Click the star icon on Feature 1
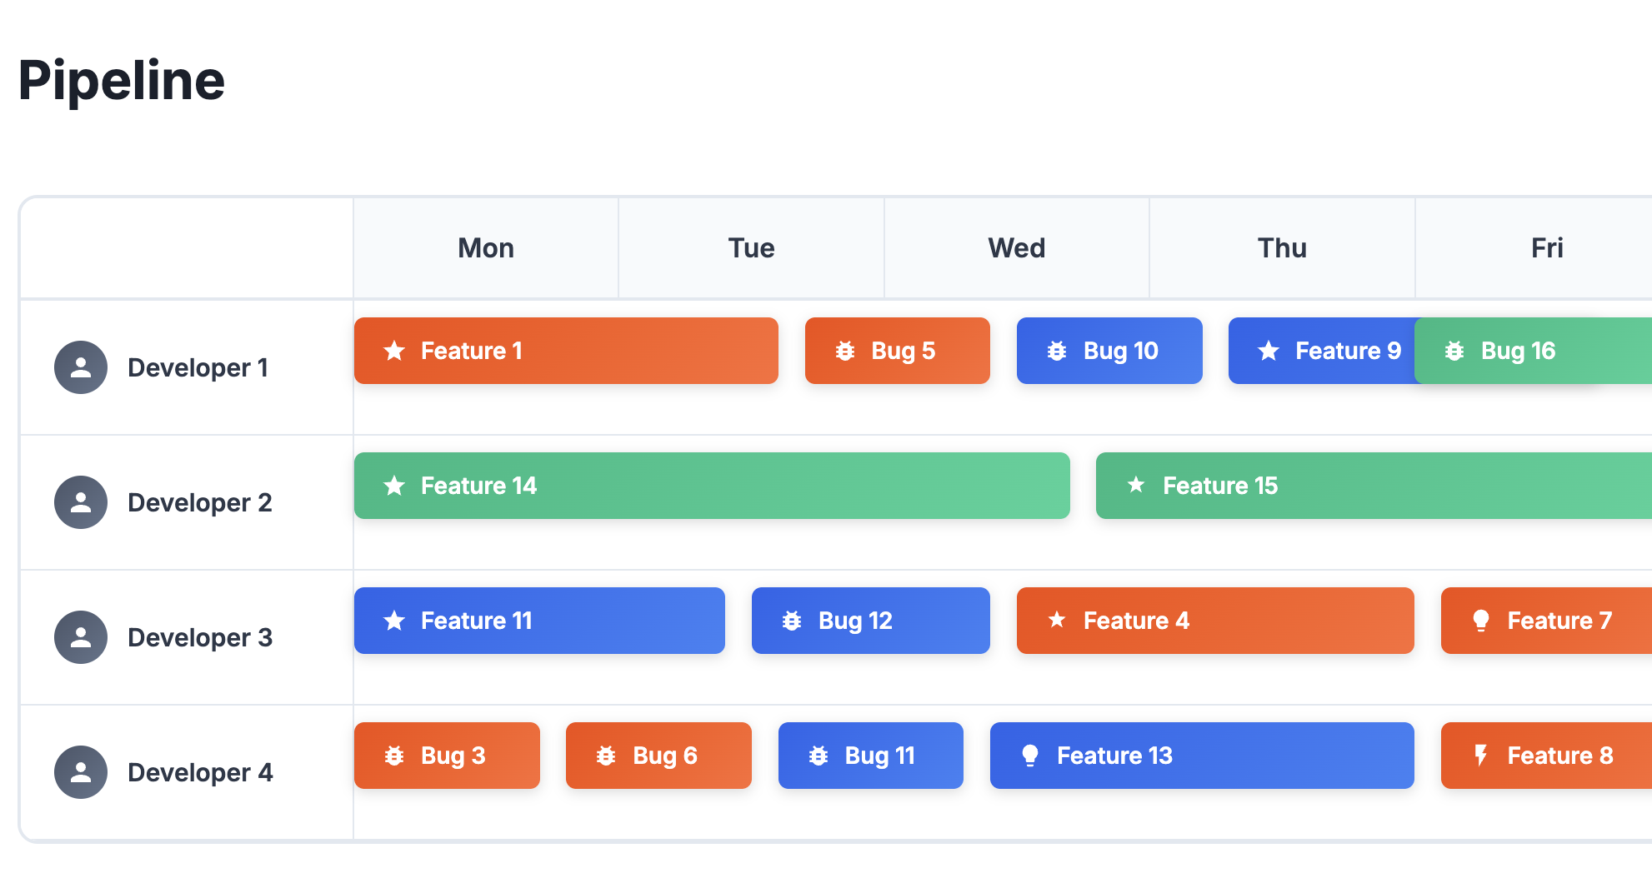This screenshot has height=878, width=1652. tap(394, 351)
